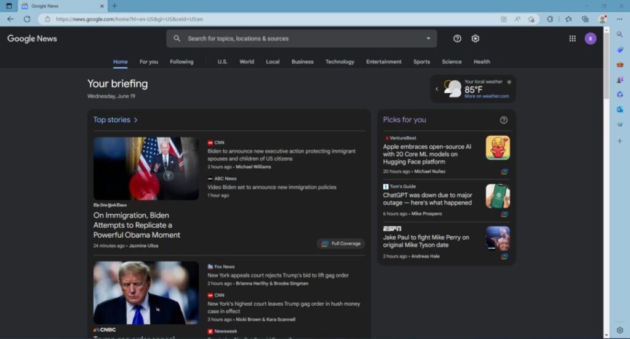Click the weather location target icon
The width and height of the screenshot is (630, 339).
tap(509, 82)
